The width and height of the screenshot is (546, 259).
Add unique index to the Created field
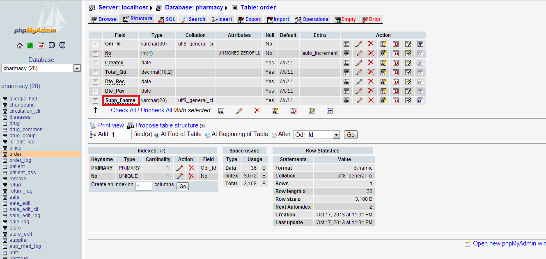tap(396, 63)
